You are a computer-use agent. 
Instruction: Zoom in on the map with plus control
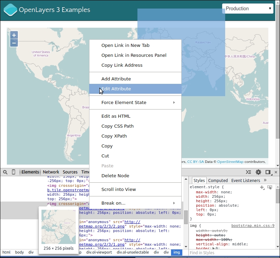(14, 35)
